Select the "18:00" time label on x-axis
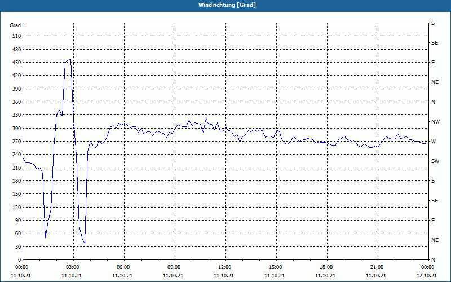 point(326,267)
